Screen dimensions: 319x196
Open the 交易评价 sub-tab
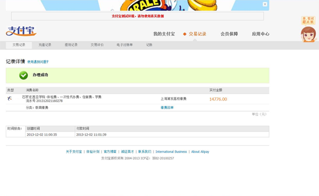(97, 45)
